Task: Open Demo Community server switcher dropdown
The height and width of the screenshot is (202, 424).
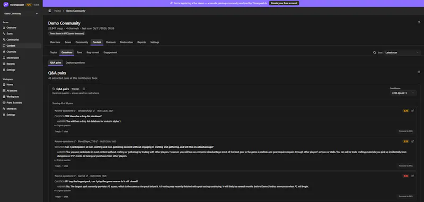Action: coord(21,14)
